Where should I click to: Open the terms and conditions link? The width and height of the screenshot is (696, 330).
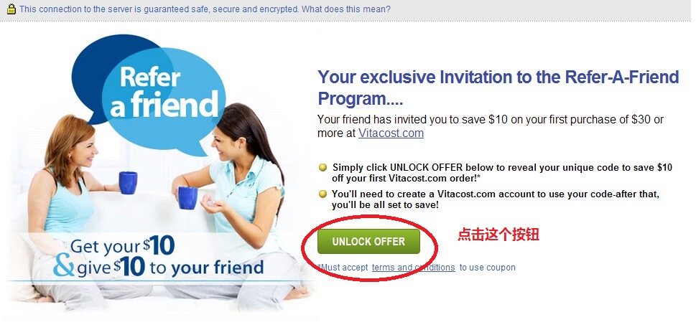[413, 268]
